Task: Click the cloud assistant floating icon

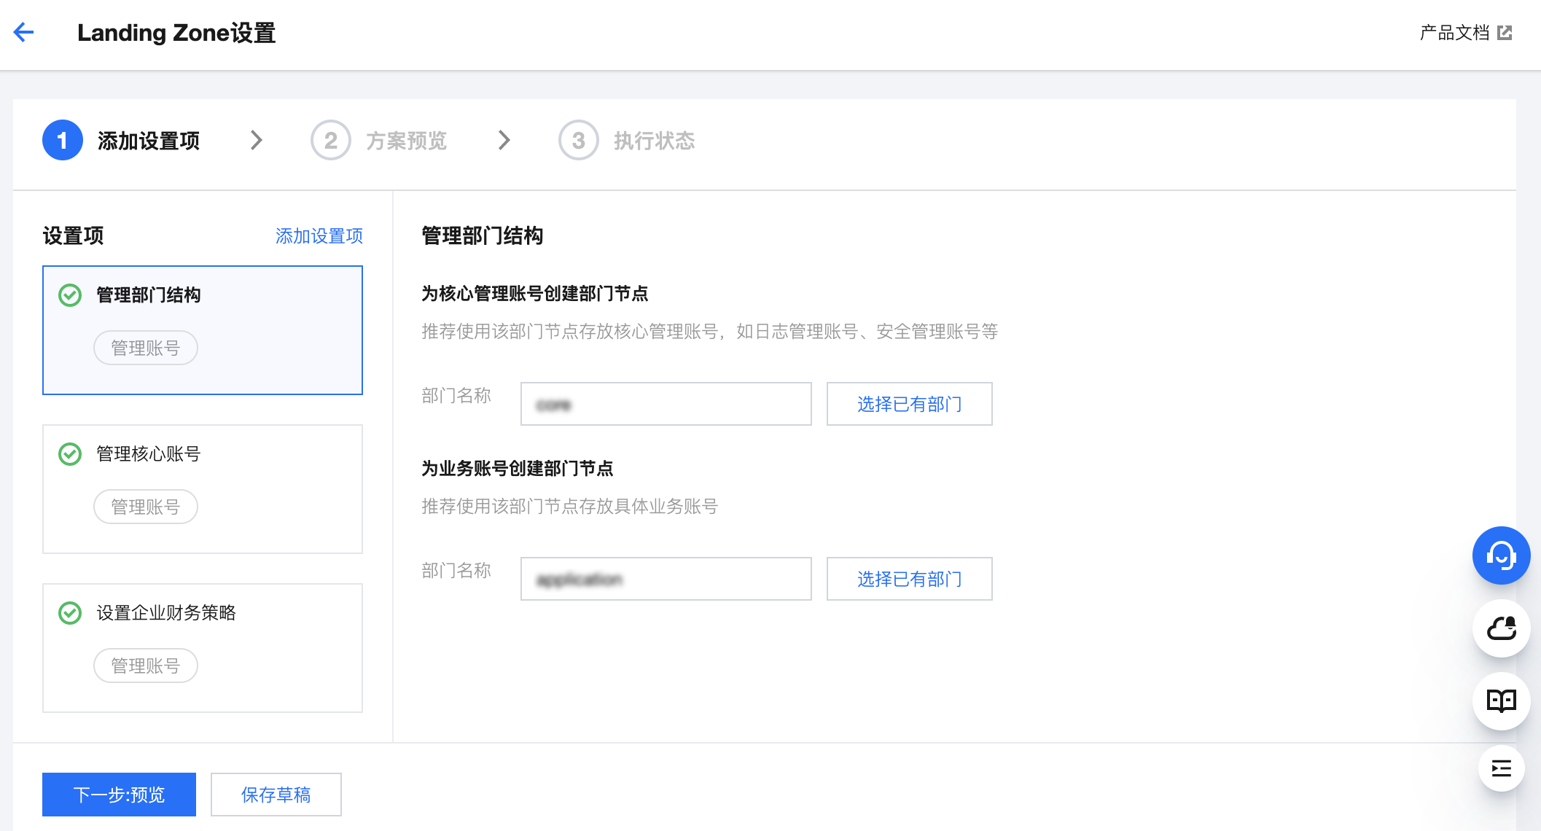Action: click(1501, 628)
